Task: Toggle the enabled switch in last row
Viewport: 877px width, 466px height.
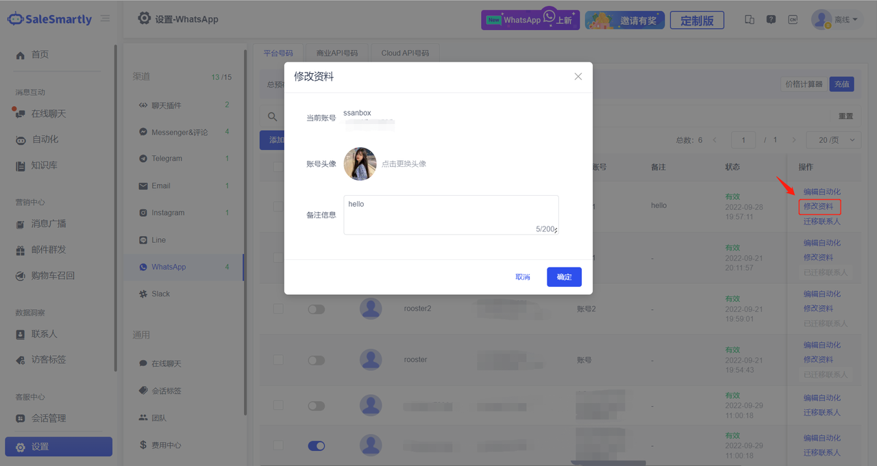Action: (316, 446)
